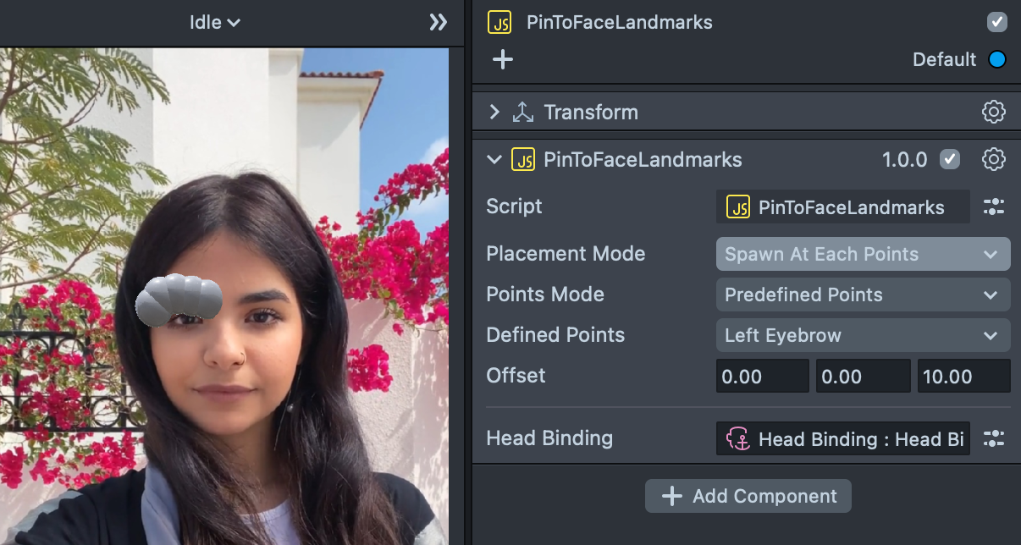Disable the PinToFaceLandmarks 1.0.0 component checkbox
1021x545 pixels.
tap(950, 159)
